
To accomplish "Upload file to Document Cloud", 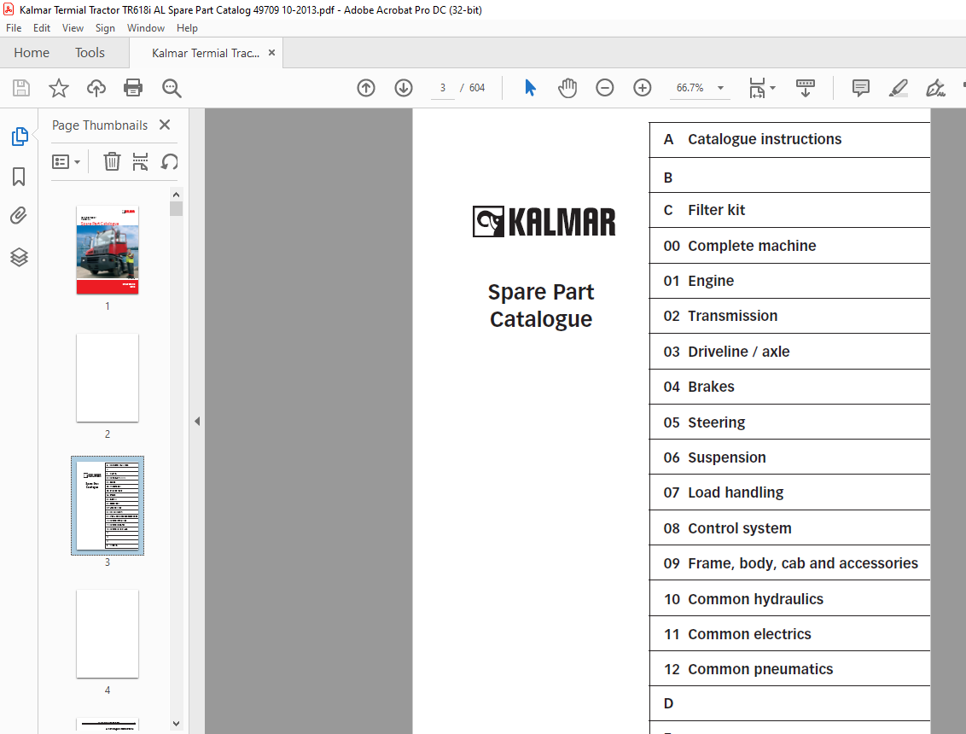I will [96, 88].
